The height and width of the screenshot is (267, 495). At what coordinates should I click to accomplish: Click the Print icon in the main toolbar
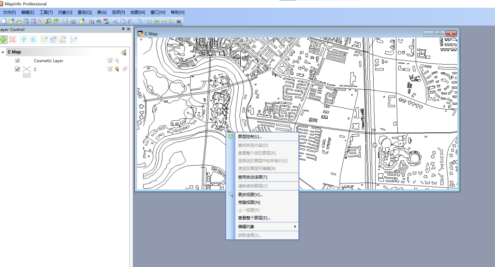99,21
